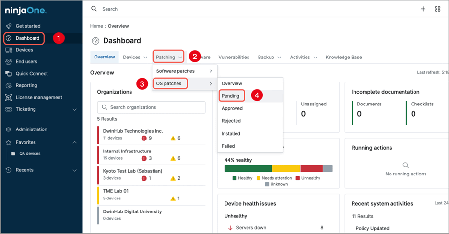The width and height of the screenshot is (449, 234).
Task: Click the Reporting chart icon
Action: click(x=9, y=85)
